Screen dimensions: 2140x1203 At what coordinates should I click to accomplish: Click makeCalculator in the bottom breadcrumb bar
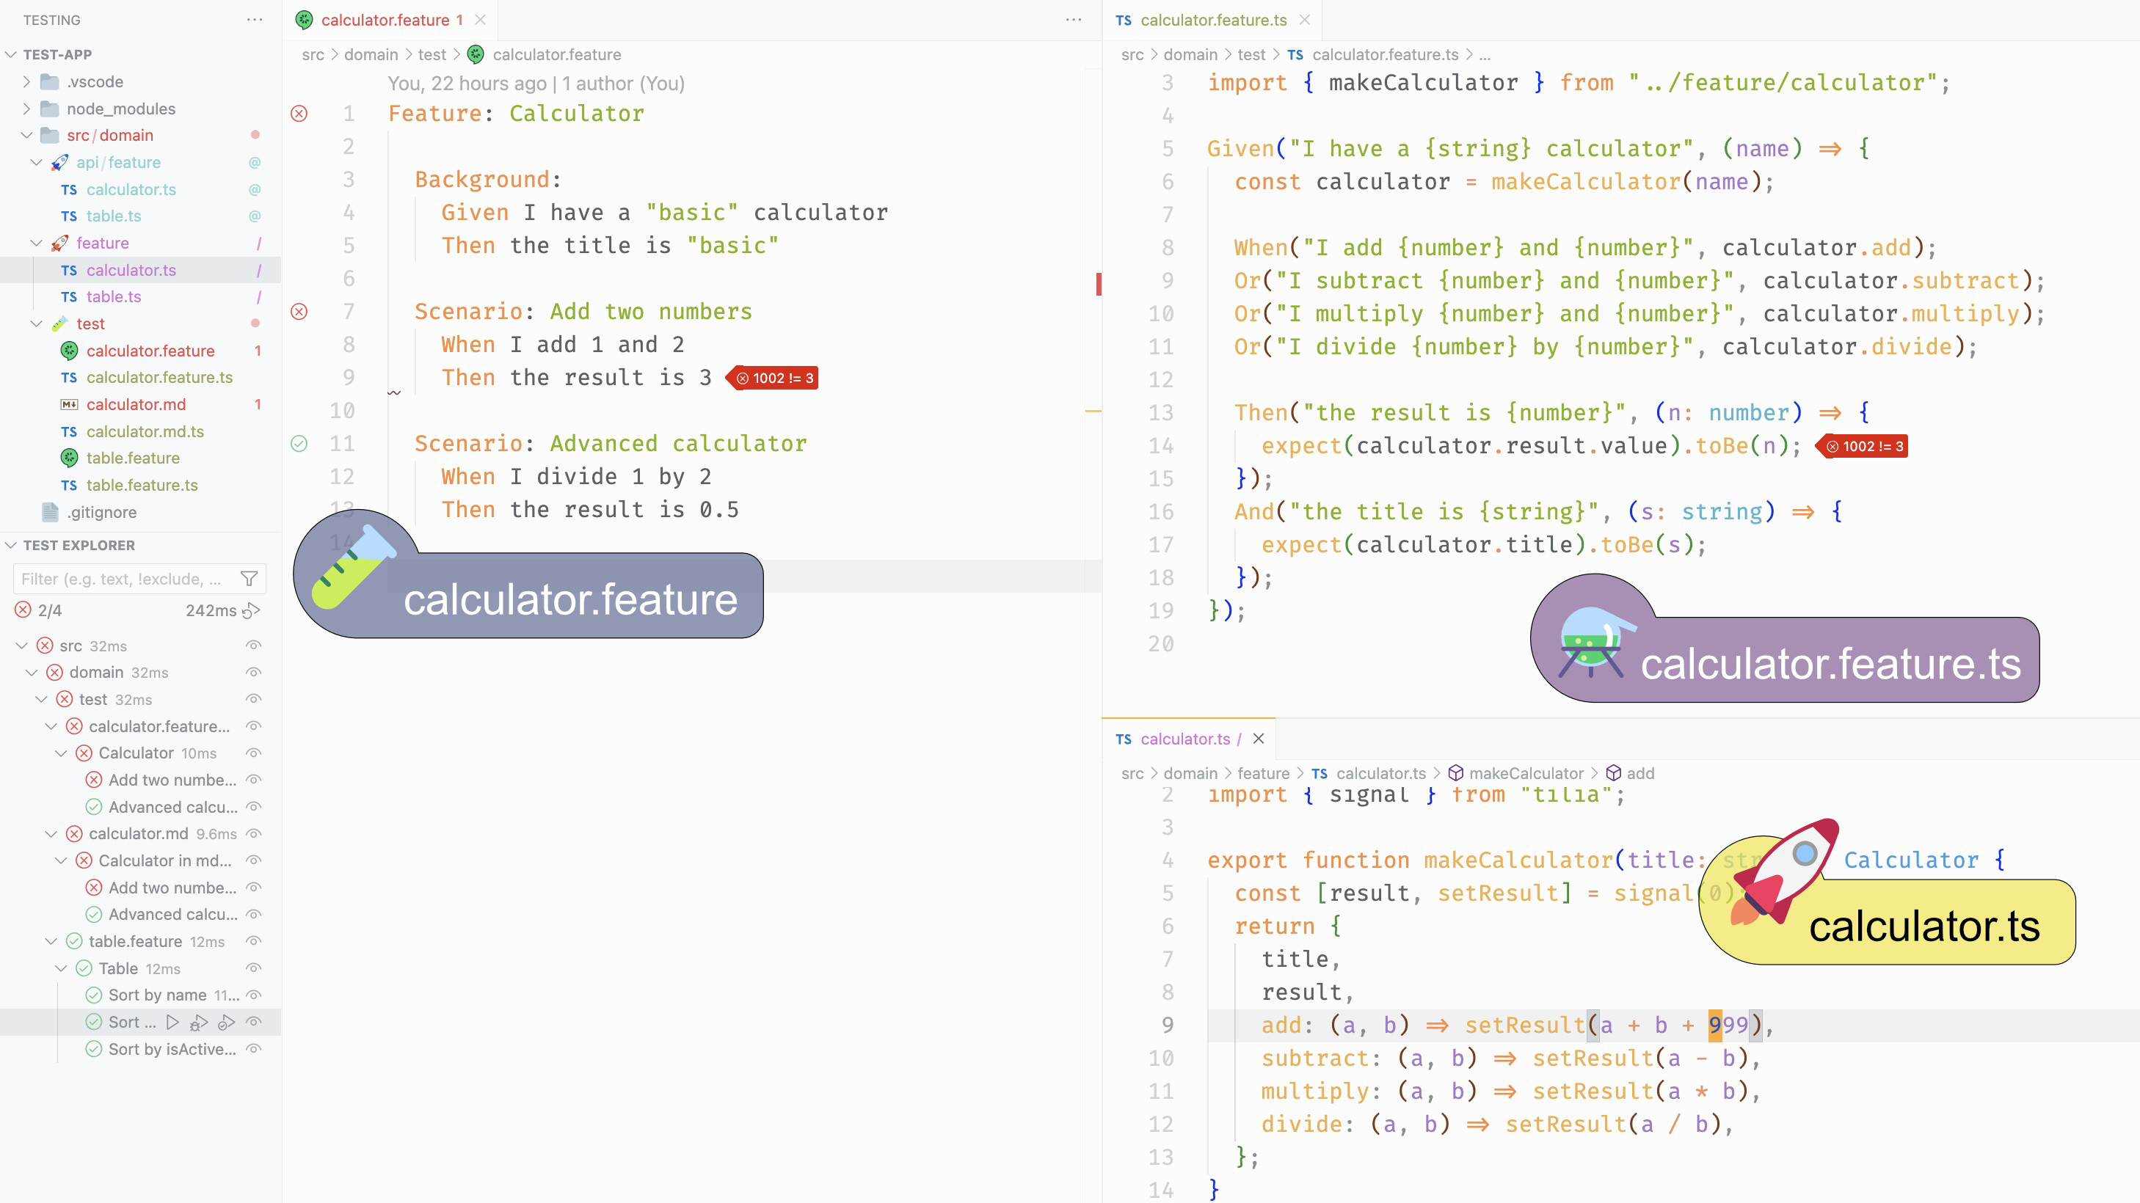1527,773
